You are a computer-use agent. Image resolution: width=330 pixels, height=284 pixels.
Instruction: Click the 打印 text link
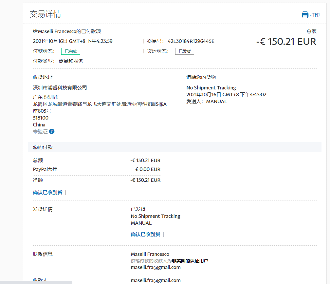click(x=315, y=15)
